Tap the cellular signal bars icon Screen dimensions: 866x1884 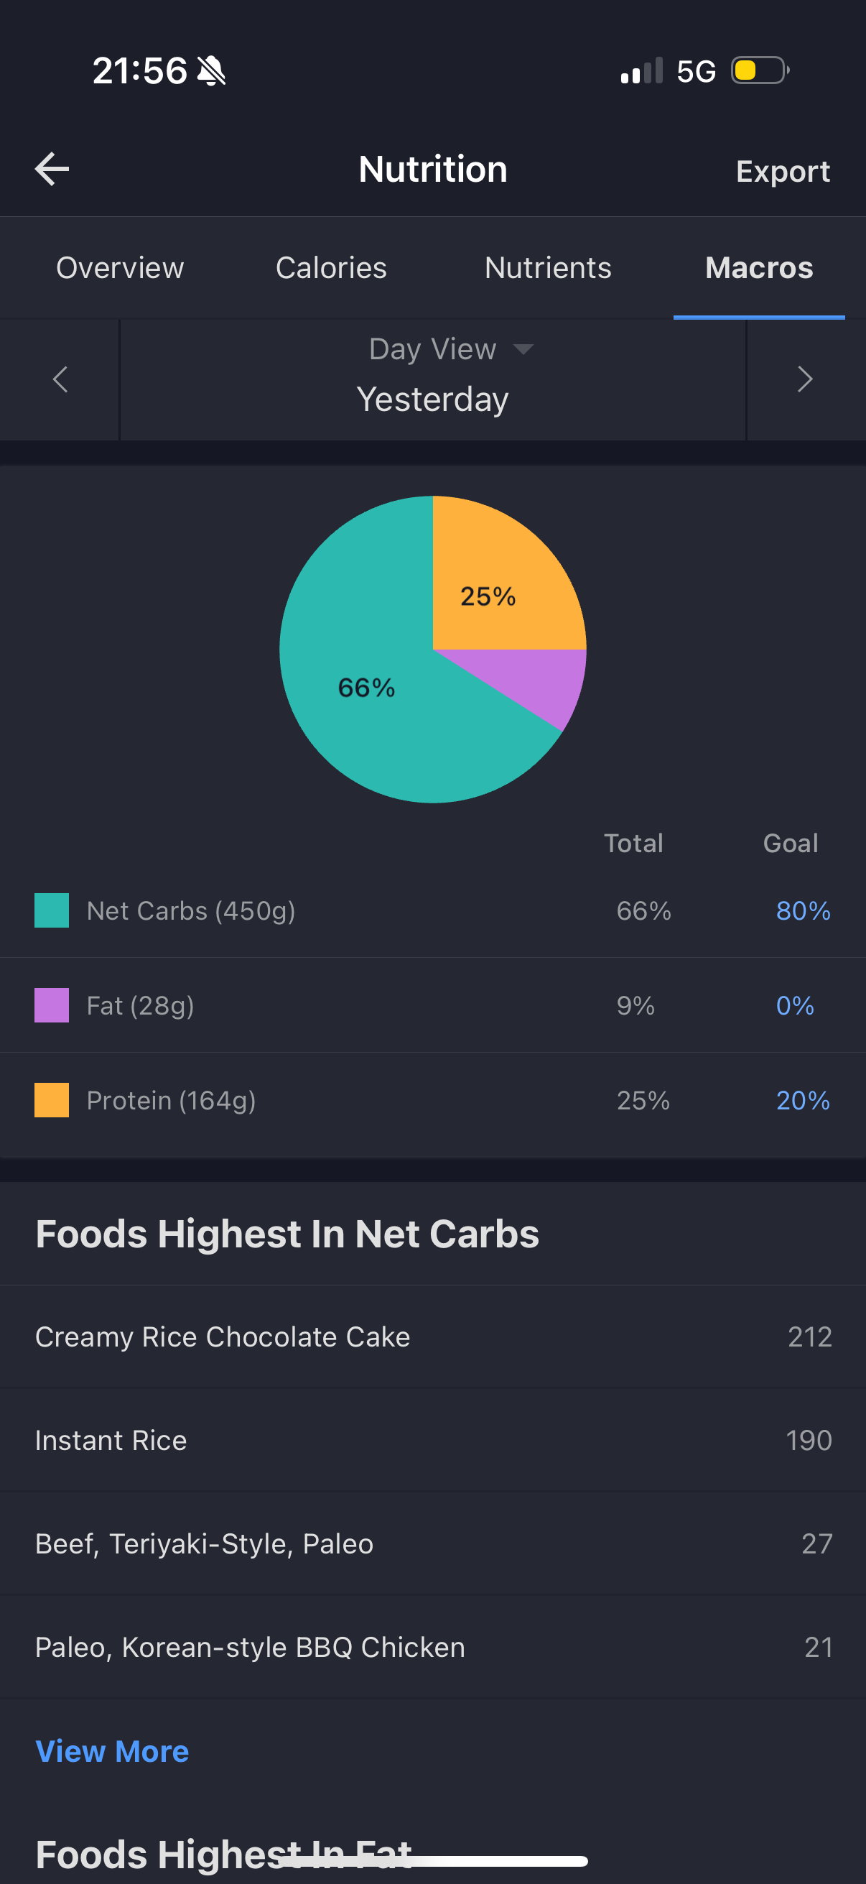pos(642,71)
